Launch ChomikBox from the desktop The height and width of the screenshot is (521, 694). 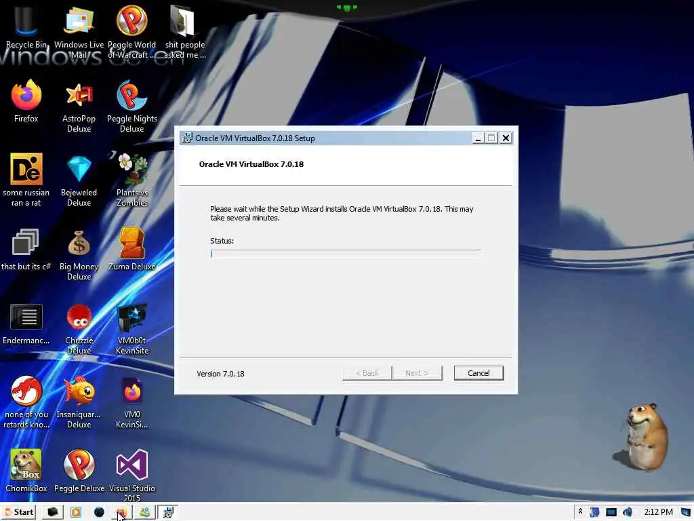[26, 471]
